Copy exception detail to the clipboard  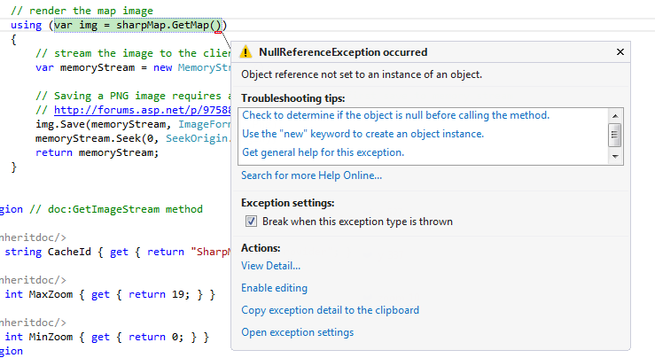(x=330, y=310)
